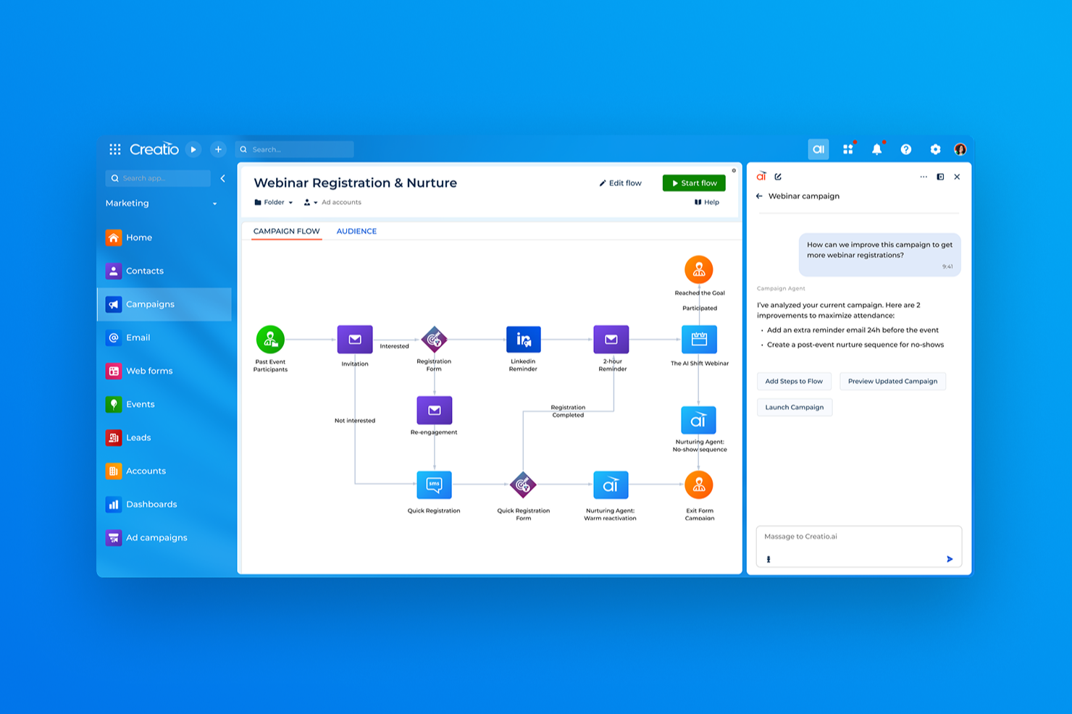Open the apps hub icon with red dot
The width and height of the screenshot is (1072, 714).
coord(848,149)
